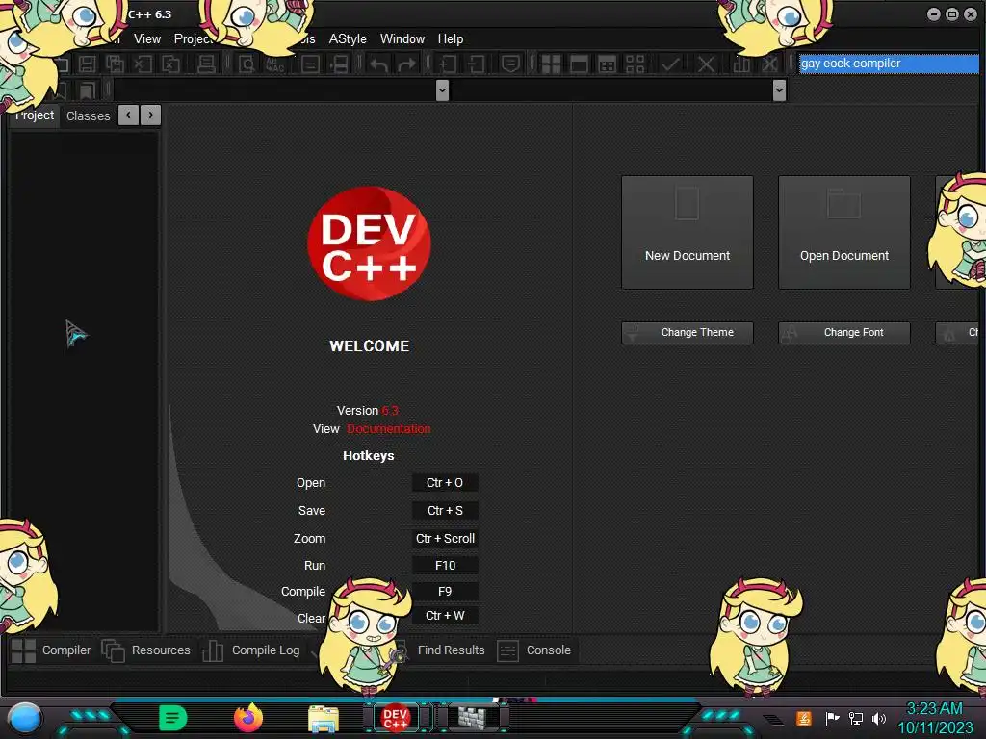986x739 pixels.
Task: Click the Compile four-squares toolbar icon
Action: (x=551, y=64)
